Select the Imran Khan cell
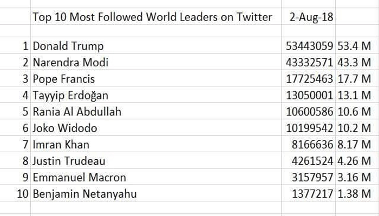 61,144
